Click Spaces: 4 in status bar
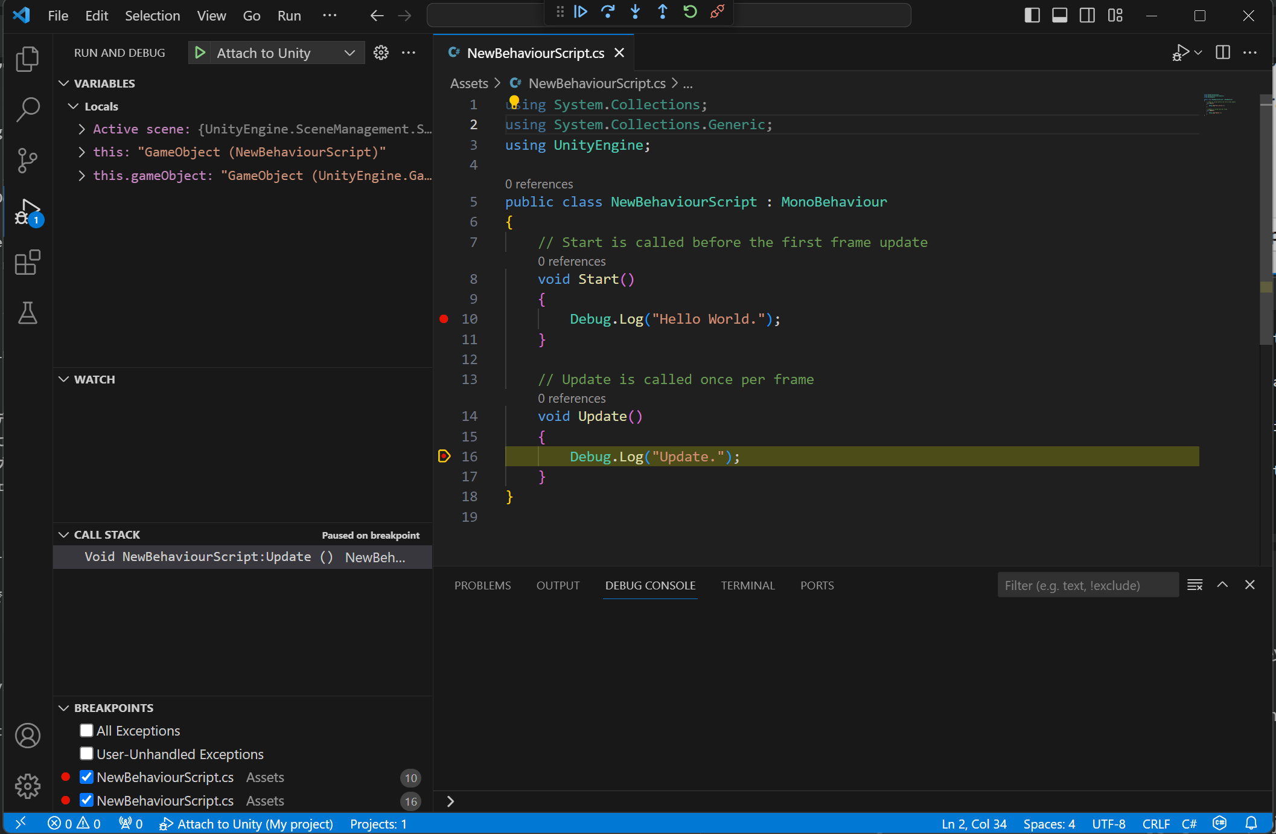Viewport: 1276px width, 834px height. coord(1048,824)
